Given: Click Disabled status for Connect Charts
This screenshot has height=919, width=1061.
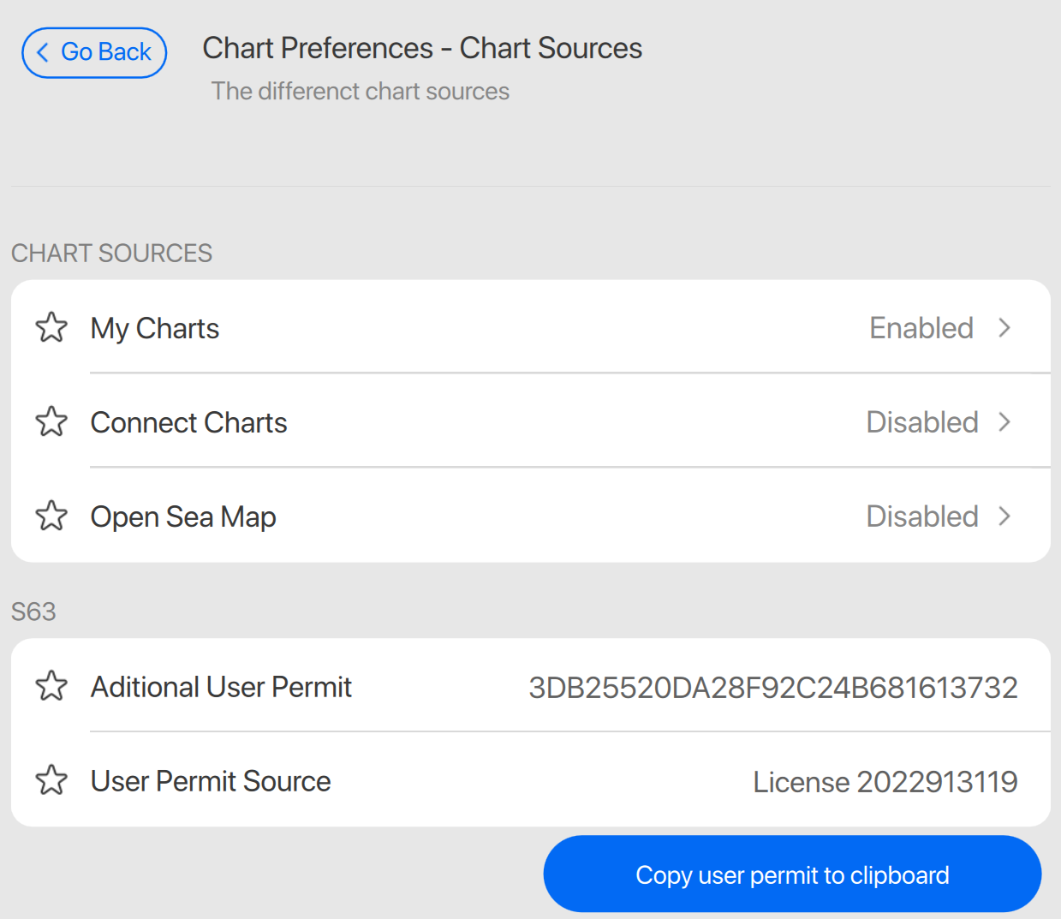Looking at the screenshot, I should (x=921, y=422).
